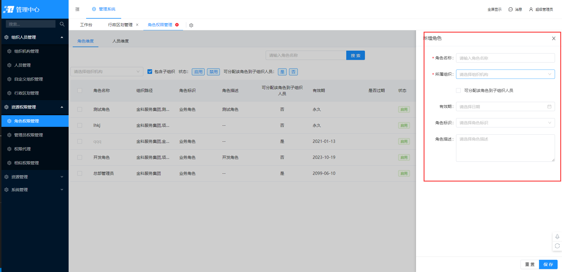Click 启用 status tag of 总部管理员
Screen dimensions: 562x272
point(404,174)
